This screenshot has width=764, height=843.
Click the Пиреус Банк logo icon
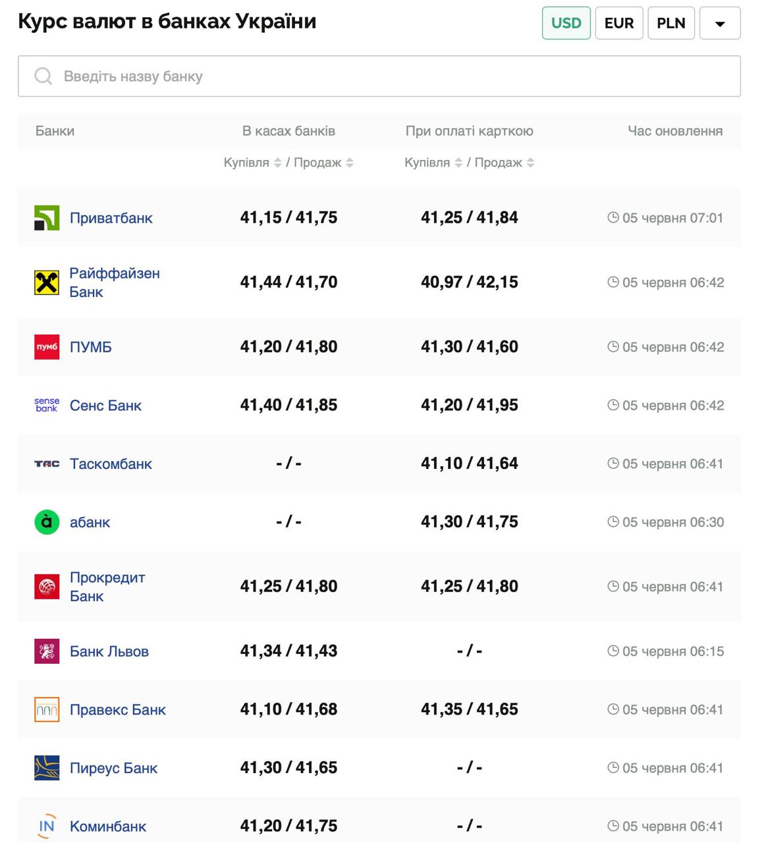47,768
